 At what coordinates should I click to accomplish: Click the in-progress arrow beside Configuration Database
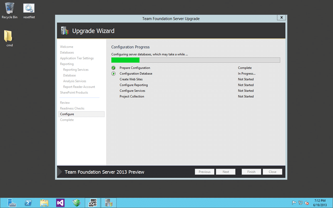[x=113, y=74]
